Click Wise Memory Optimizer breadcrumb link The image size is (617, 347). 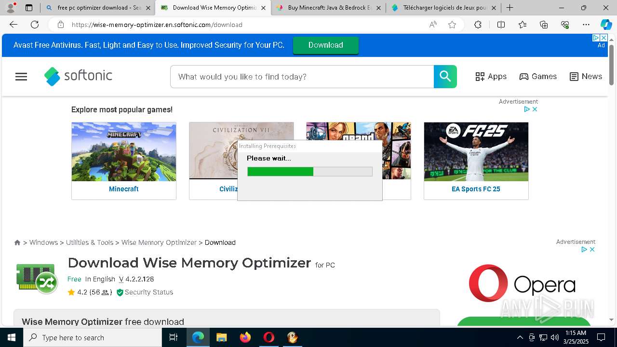point(159,242)
